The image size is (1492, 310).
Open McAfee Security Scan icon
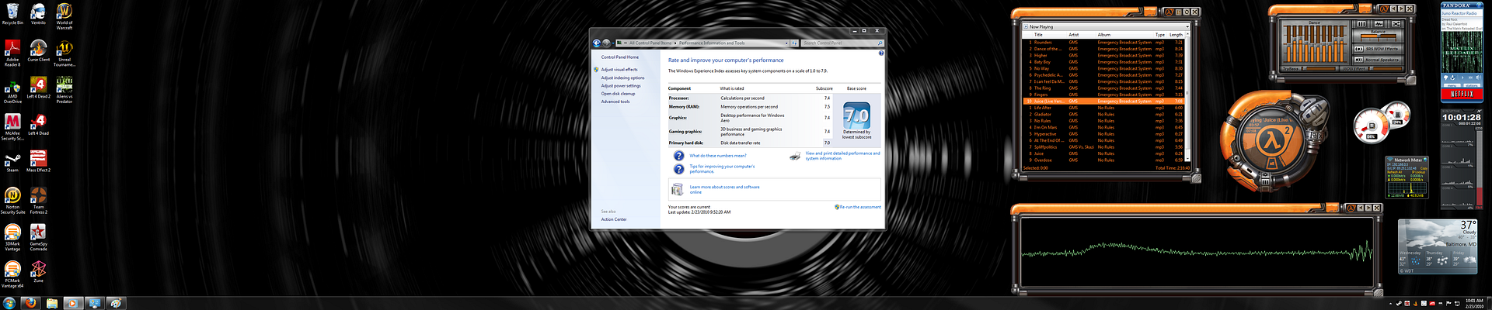coord(12,126)
